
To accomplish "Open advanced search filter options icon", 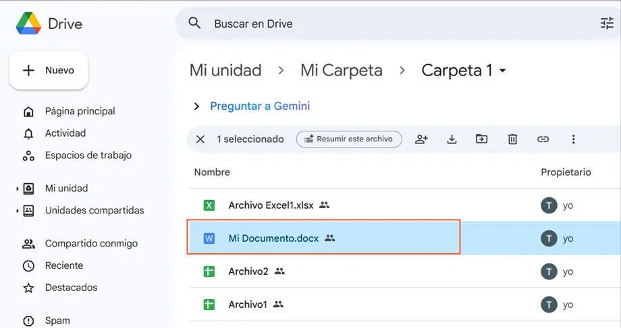I will 607,24.
